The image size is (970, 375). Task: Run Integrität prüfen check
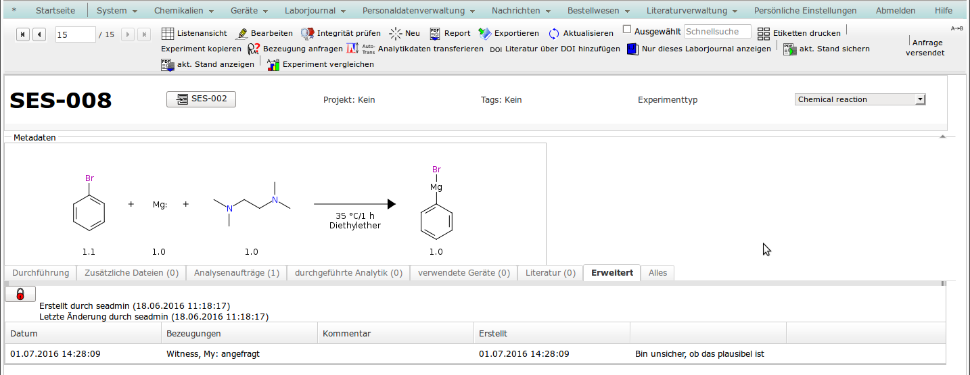point(308,33)
